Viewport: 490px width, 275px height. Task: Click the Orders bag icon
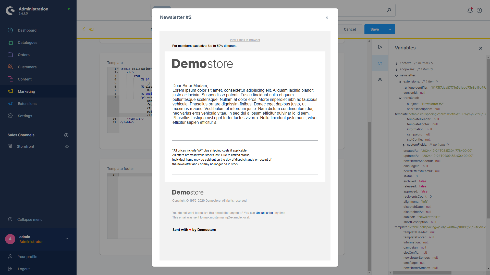coord(10,54)
